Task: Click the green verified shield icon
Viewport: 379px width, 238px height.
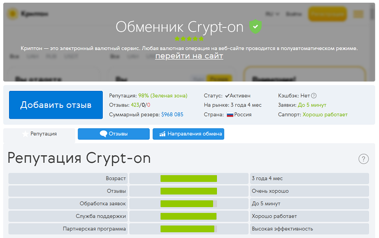Action: click(255, 26)
